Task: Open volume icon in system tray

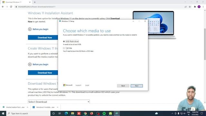Action: 184,113
